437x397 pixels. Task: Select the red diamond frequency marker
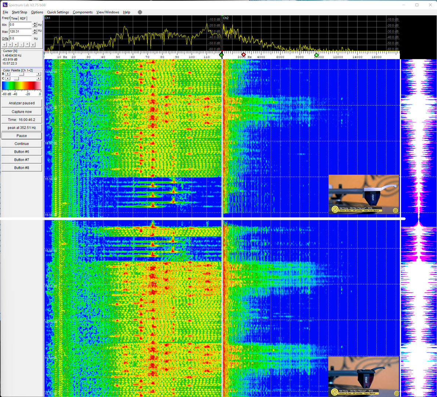[x=244, y=54]
